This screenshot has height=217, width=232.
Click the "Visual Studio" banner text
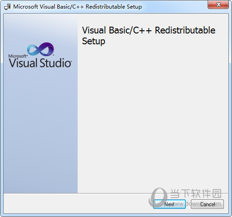tap(40, 63)
